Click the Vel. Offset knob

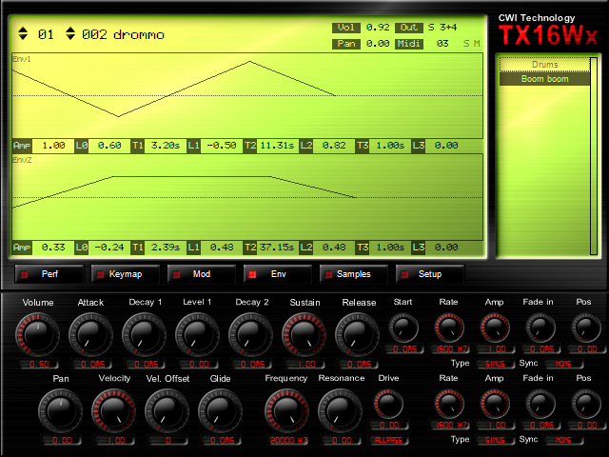[x=167, y=411]
